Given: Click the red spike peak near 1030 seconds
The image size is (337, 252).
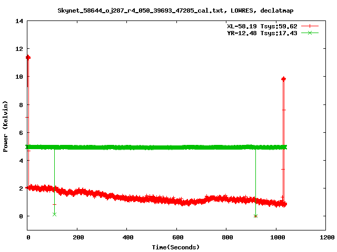Looking at the screenshot, I should [x=283, y=79].
